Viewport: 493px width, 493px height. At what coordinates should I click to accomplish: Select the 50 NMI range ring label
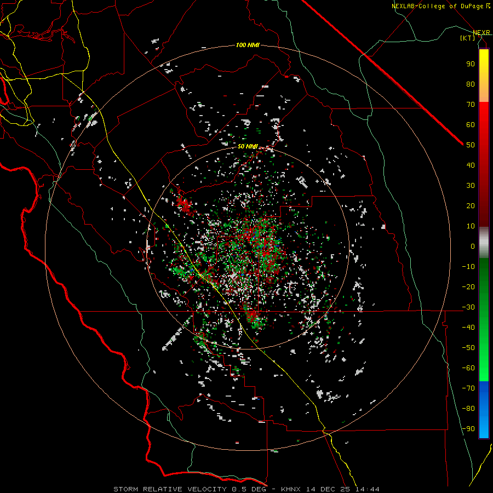point(248,146)
